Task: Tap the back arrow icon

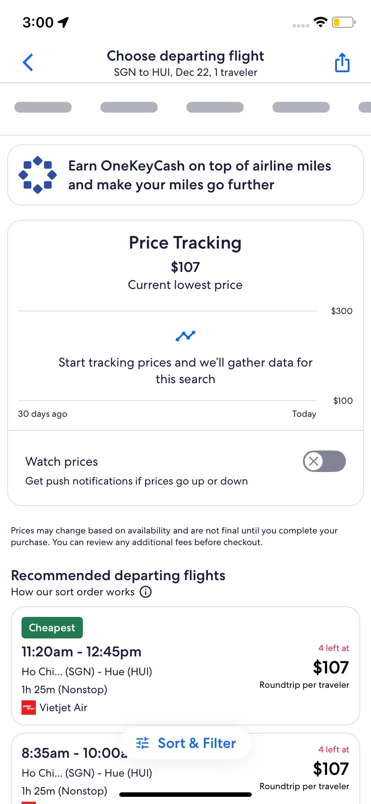Action: click(28, 62)
